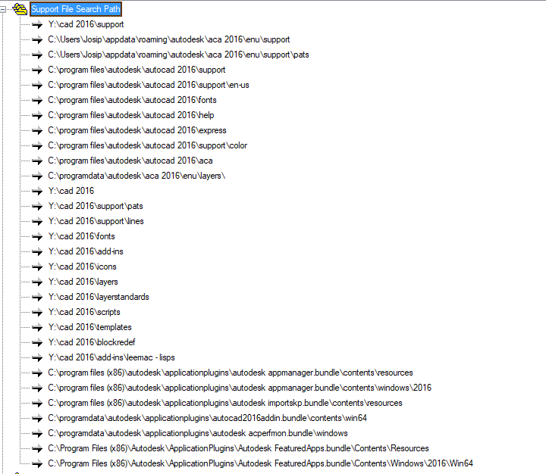The image size is (546, 474).
Task: Click the arrow icon beside enu\layers\ path
Action: click(x=37, y=176)
